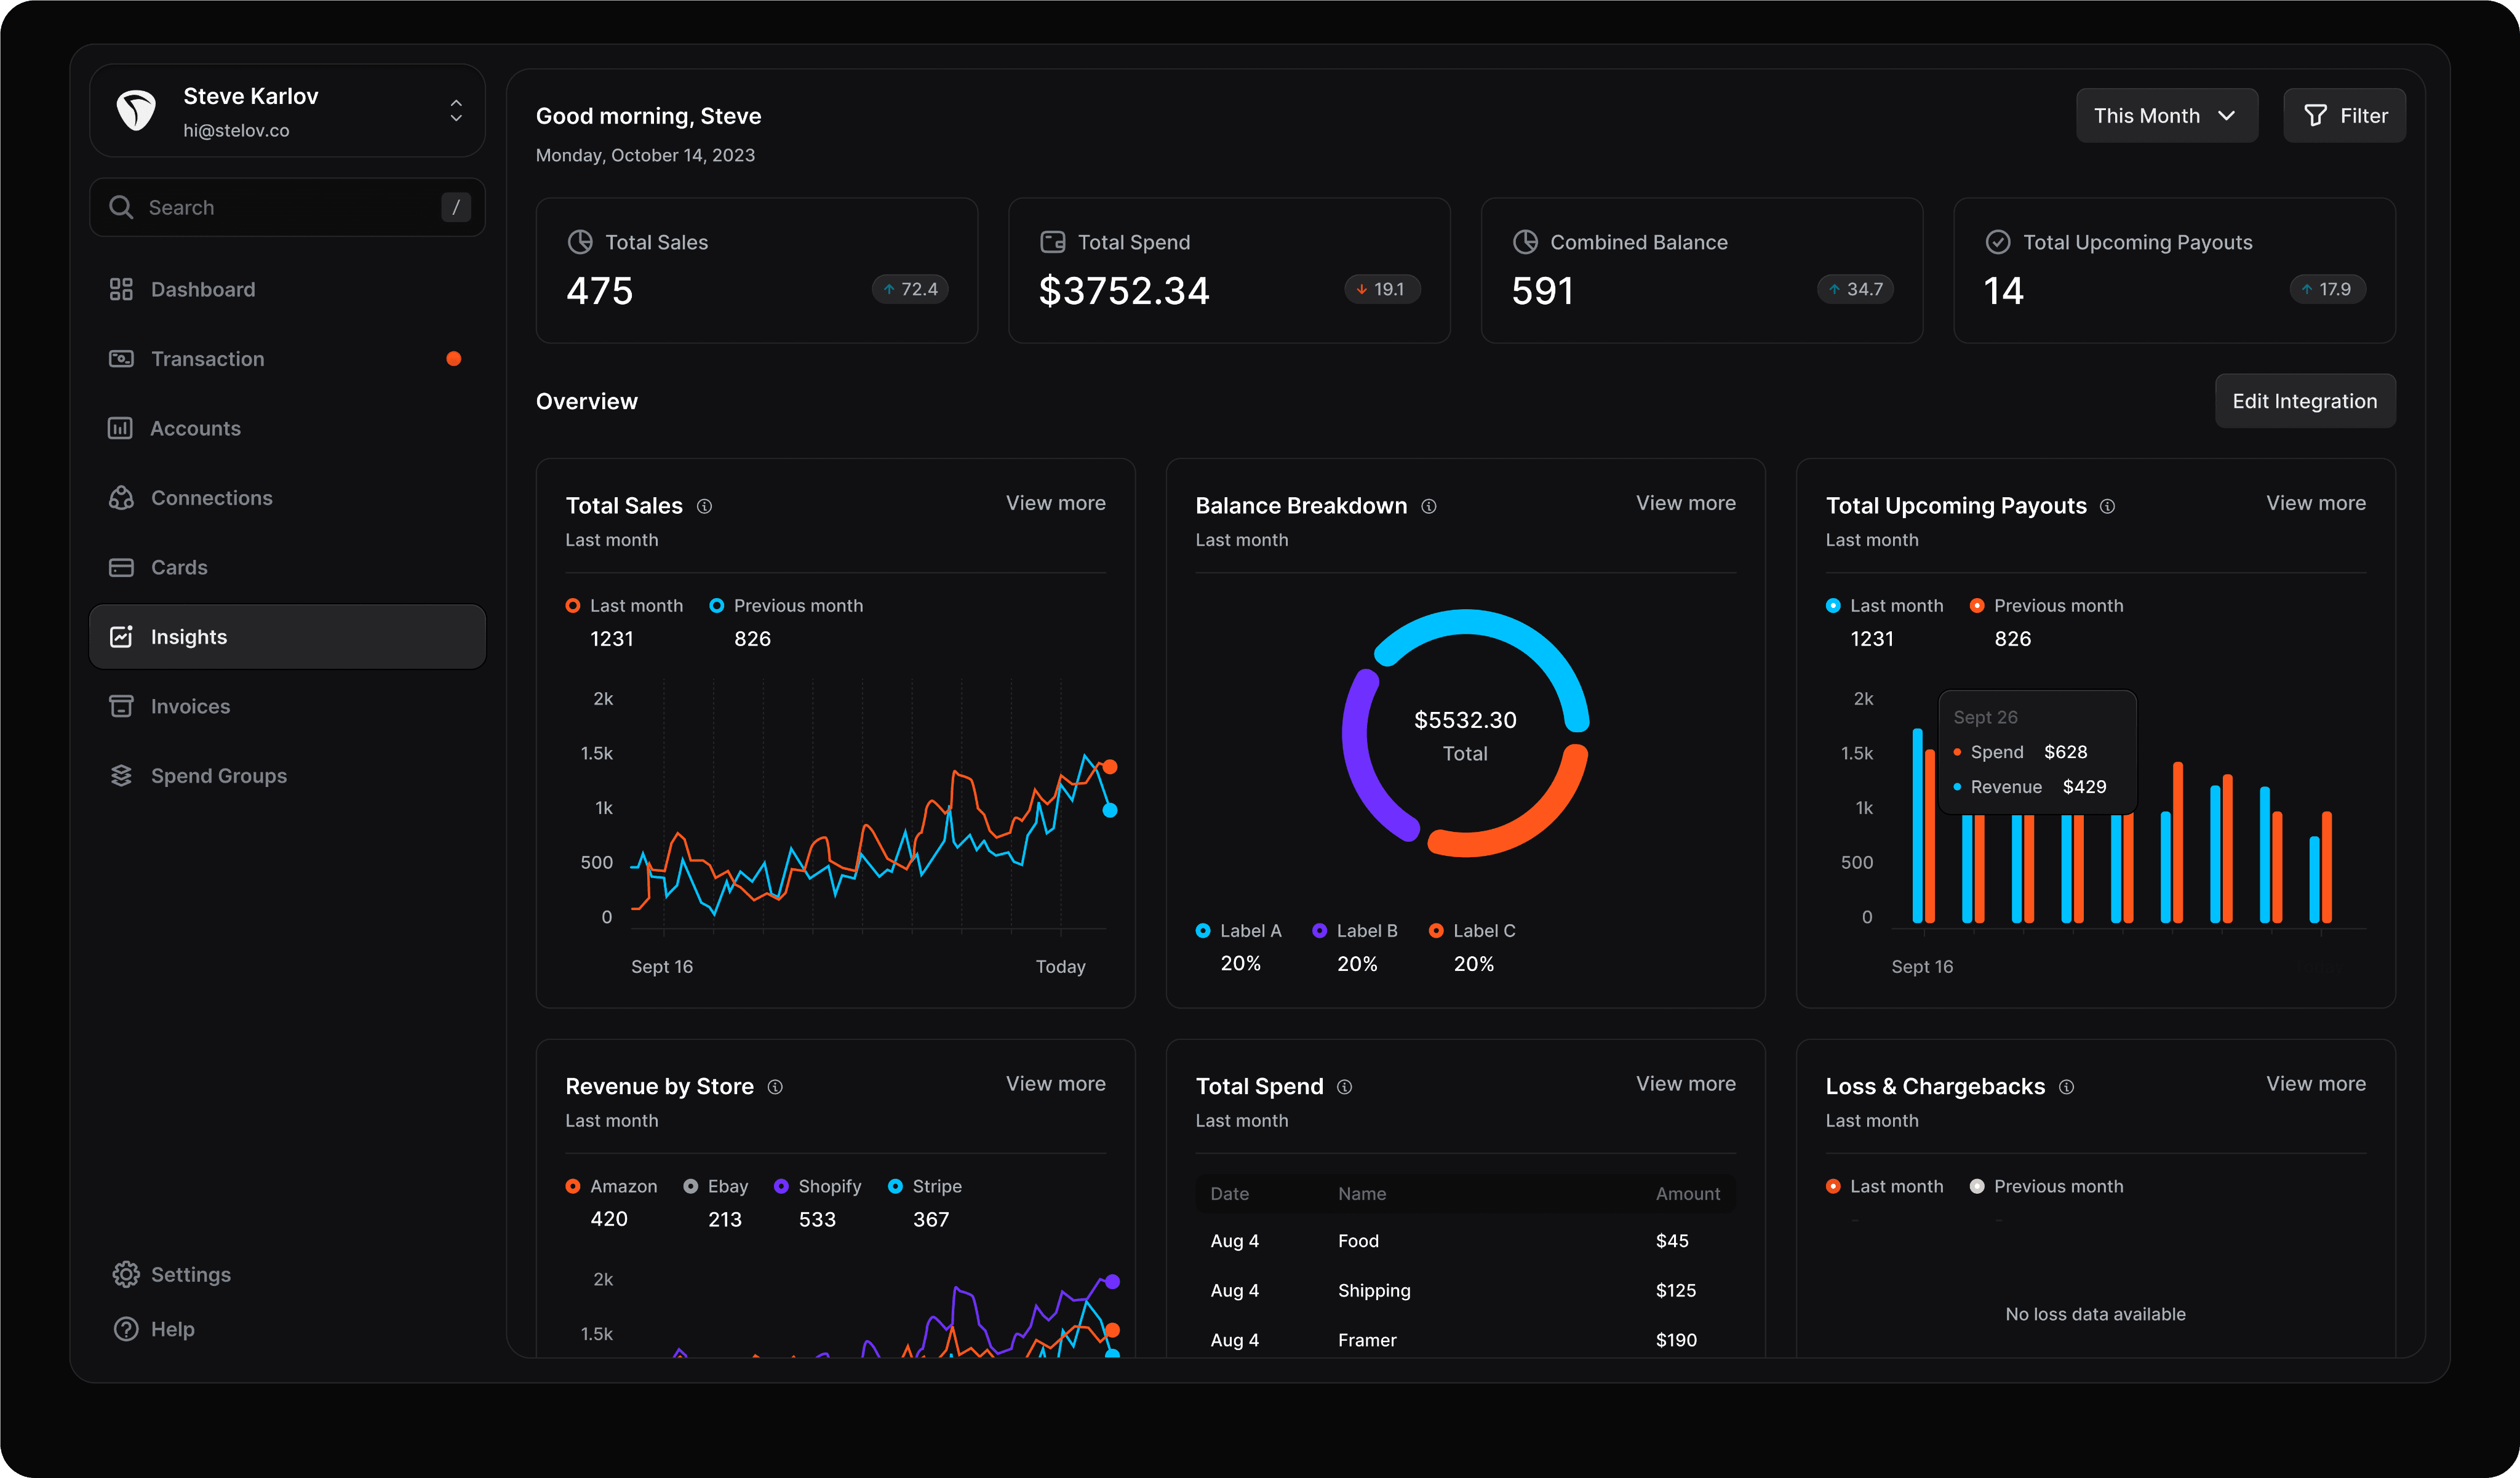Open the This Month period dropdown

(2166, 116)
